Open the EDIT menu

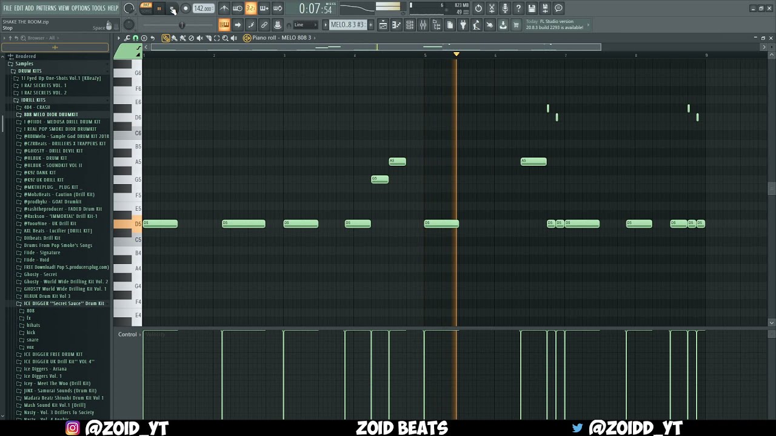point(18,8)
